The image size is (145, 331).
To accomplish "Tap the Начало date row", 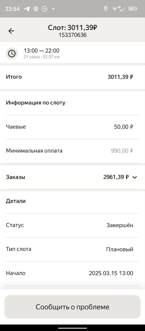I will [72, 273].
